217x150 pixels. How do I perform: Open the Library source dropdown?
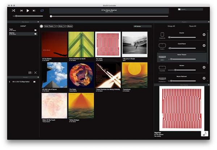tap(61, 26)
